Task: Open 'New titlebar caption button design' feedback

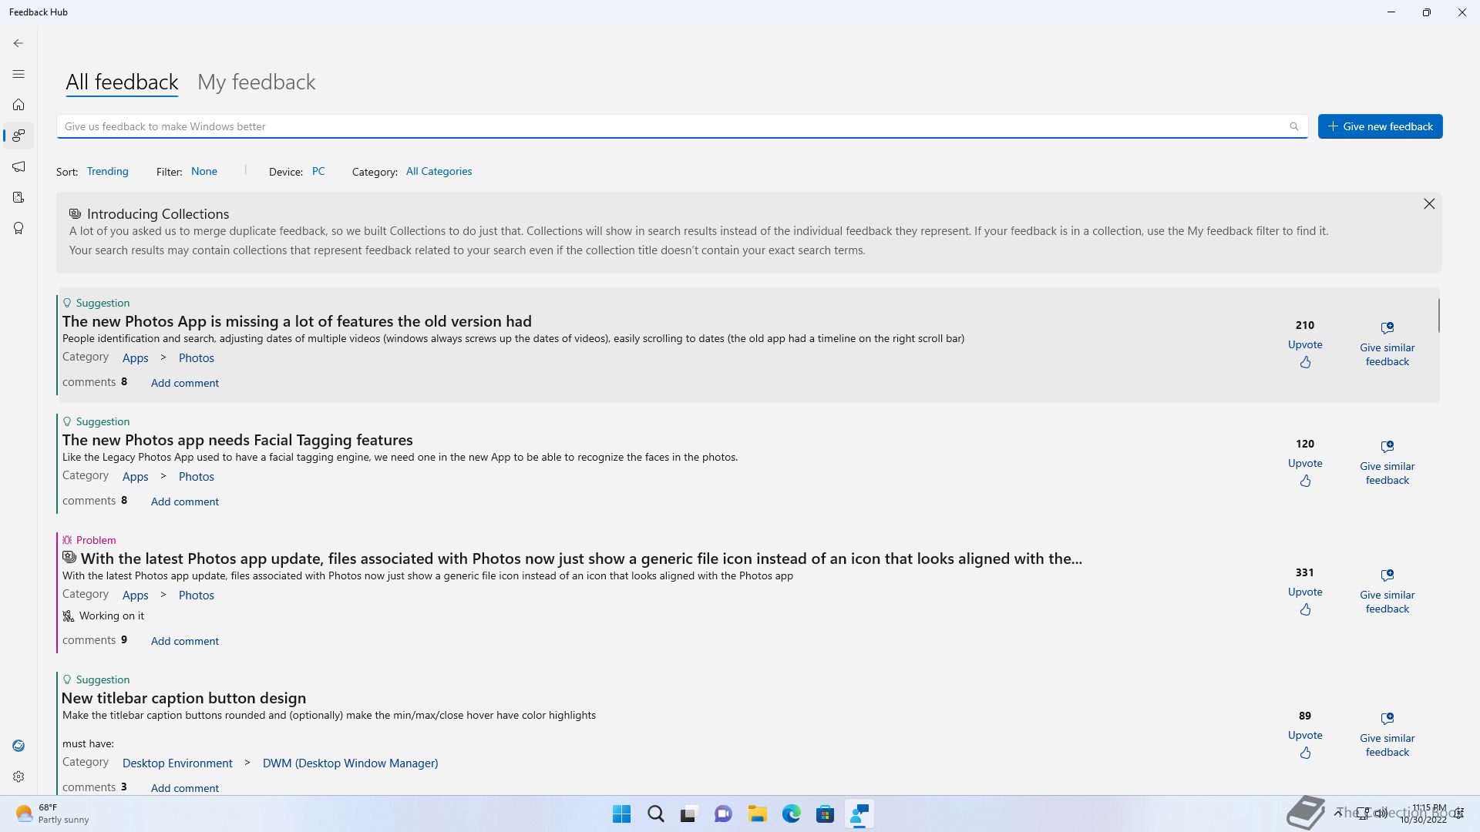Action: 183,698
